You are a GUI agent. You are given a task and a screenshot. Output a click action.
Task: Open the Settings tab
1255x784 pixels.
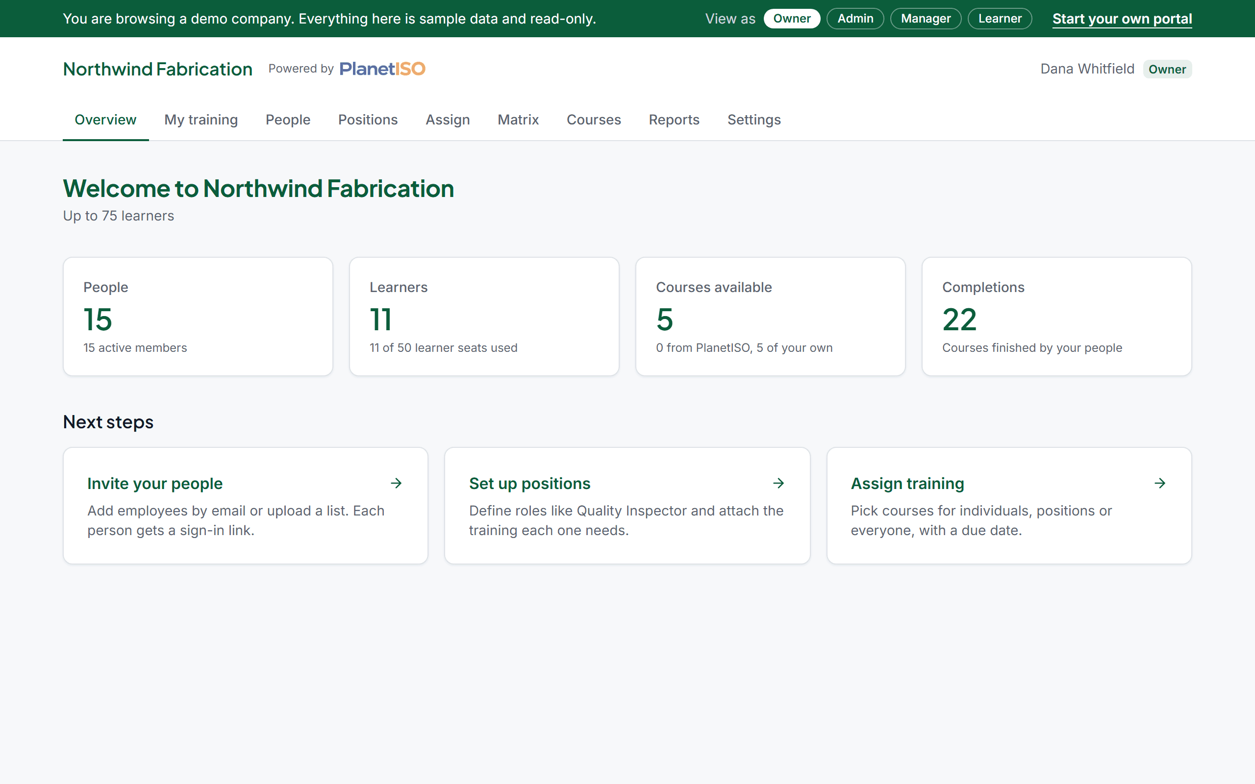[754, 120]
